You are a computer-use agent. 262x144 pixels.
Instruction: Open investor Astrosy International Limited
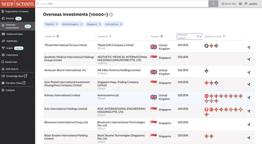click(x=62, y=95)
